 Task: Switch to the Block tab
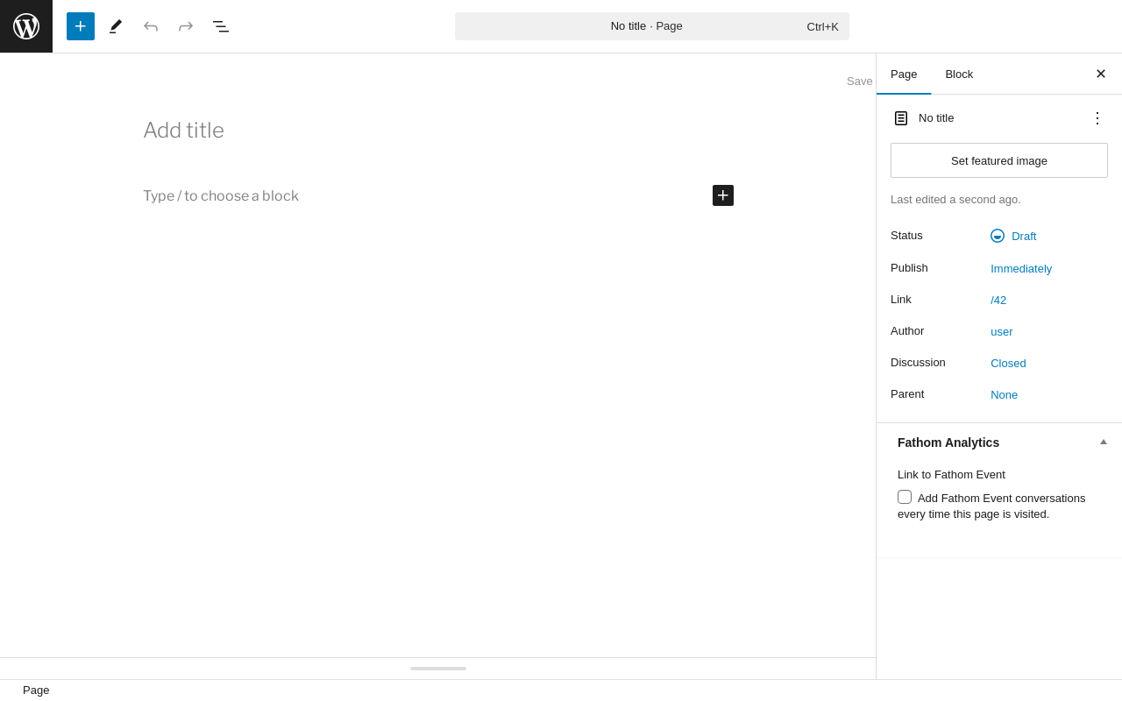(959, 74)
